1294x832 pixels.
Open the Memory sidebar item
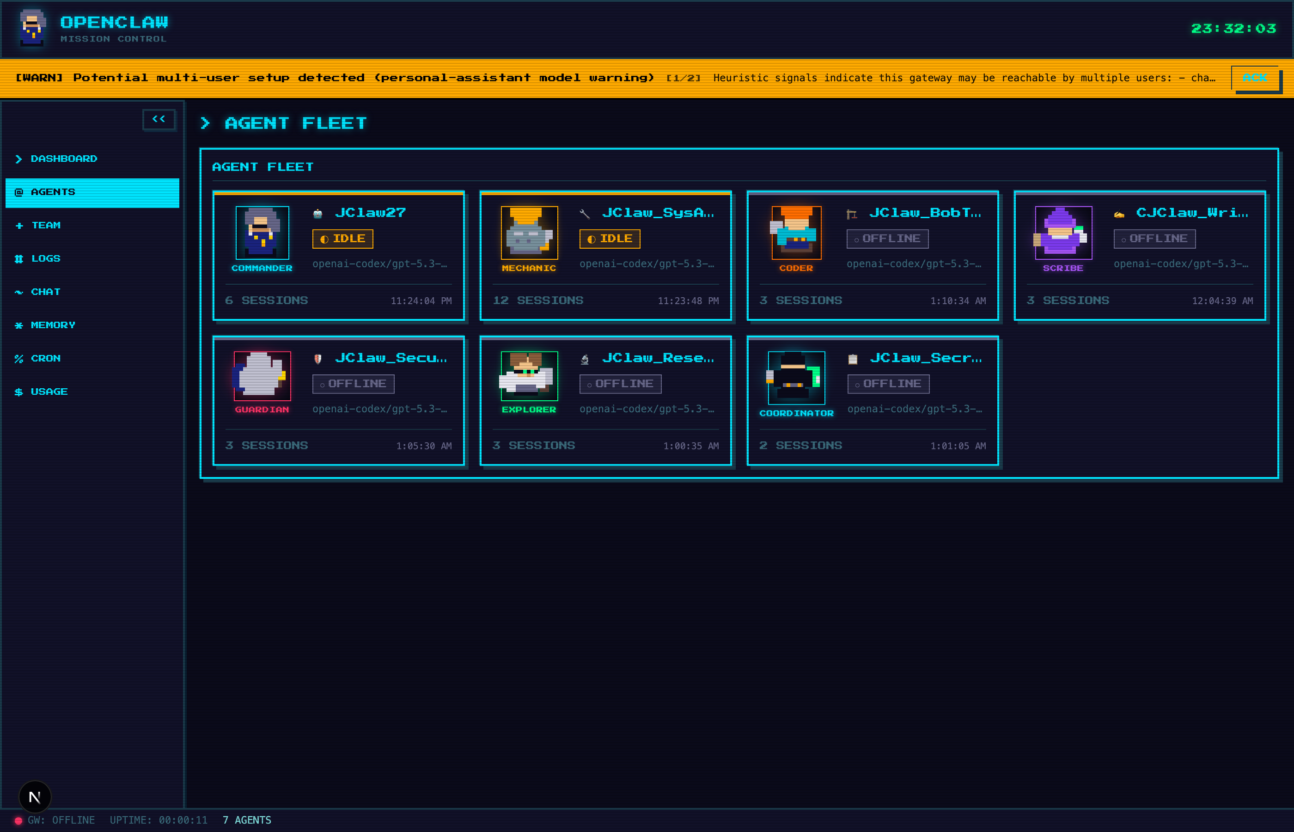(x=52, y=325)
